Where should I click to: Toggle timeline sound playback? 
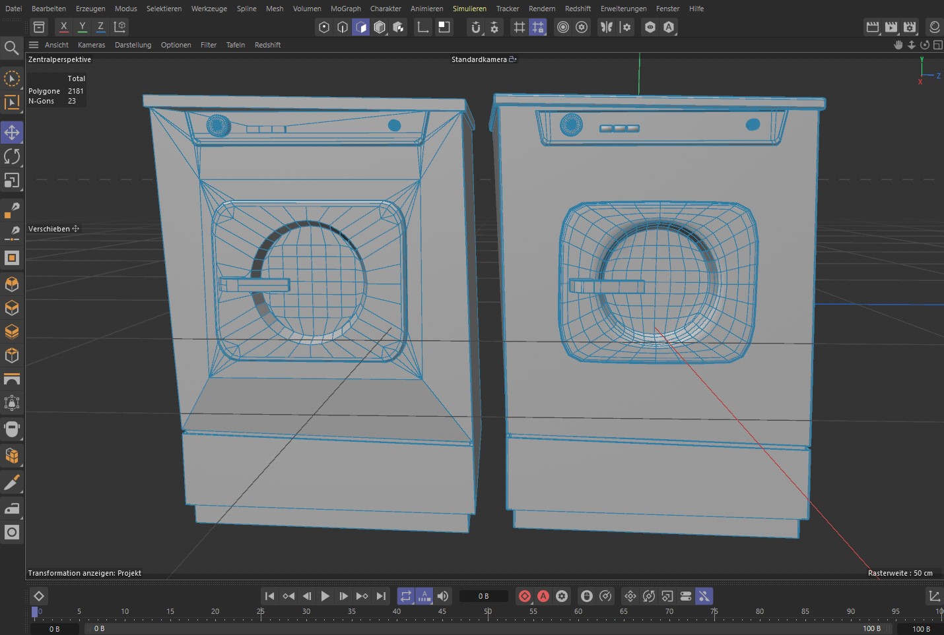443,596
